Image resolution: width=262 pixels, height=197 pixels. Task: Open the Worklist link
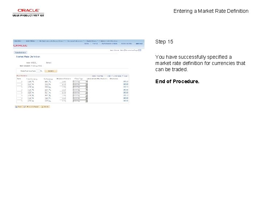click(95, 43)
